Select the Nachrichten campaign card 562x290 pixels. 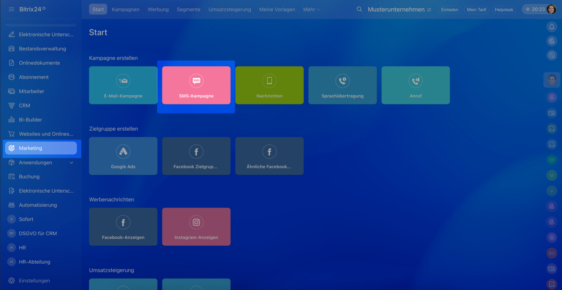point(270,85)
